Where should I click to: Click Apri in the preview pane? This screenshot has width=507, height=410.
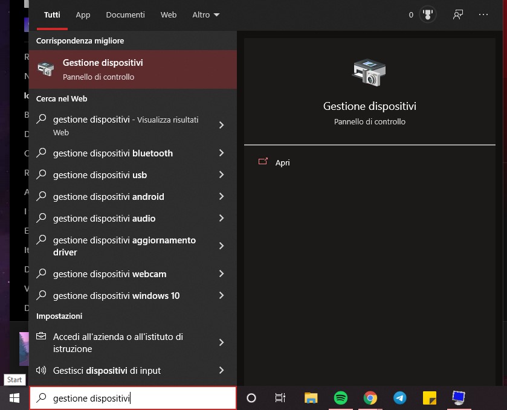[x=282, y=163]
